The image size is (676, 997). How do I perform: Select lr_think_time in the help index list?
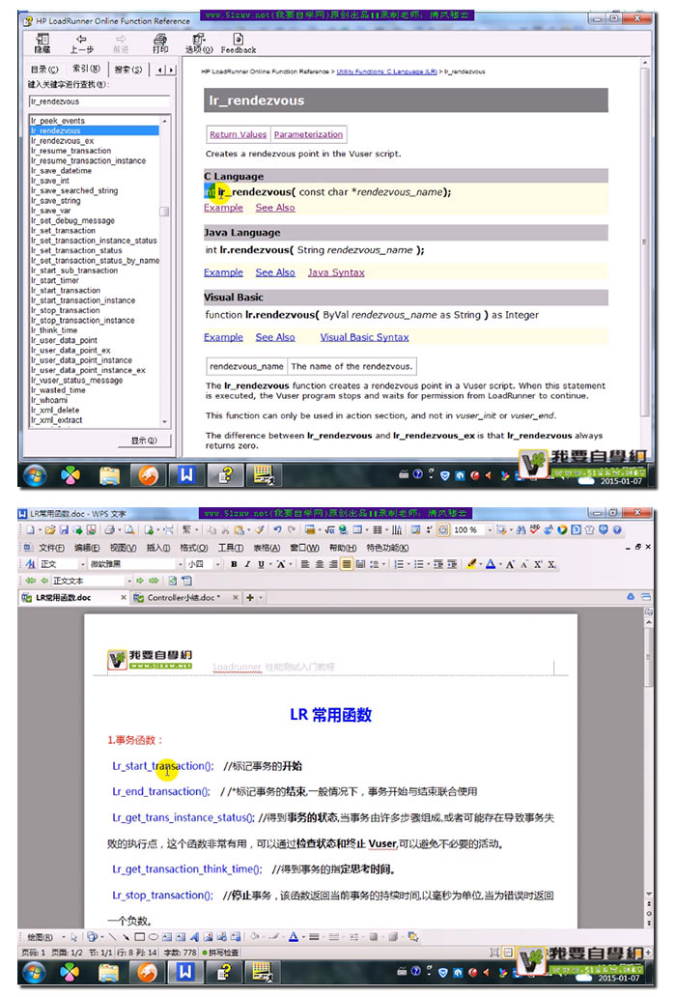click(x=54, y=330)
